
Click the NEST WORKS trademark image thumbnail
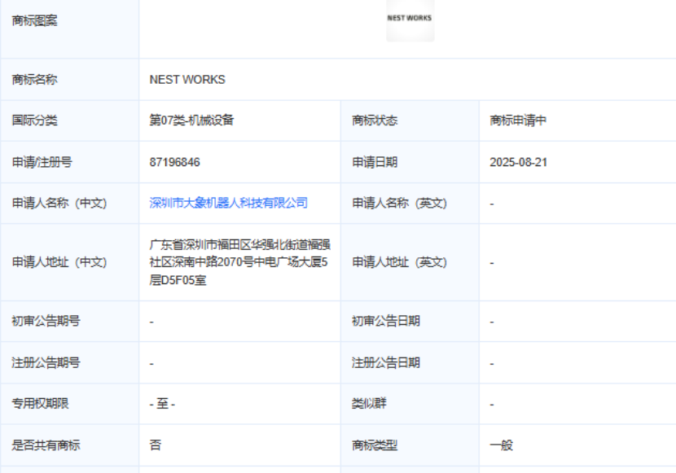(x=410, y=20)
